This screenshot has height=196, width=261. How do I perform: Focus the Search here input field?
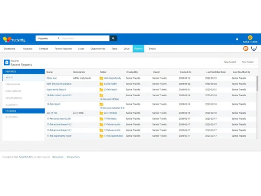[x=85, y=38]
